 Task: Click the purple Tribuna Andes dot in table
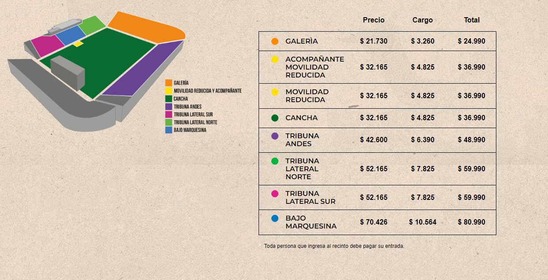pos(275,136)
